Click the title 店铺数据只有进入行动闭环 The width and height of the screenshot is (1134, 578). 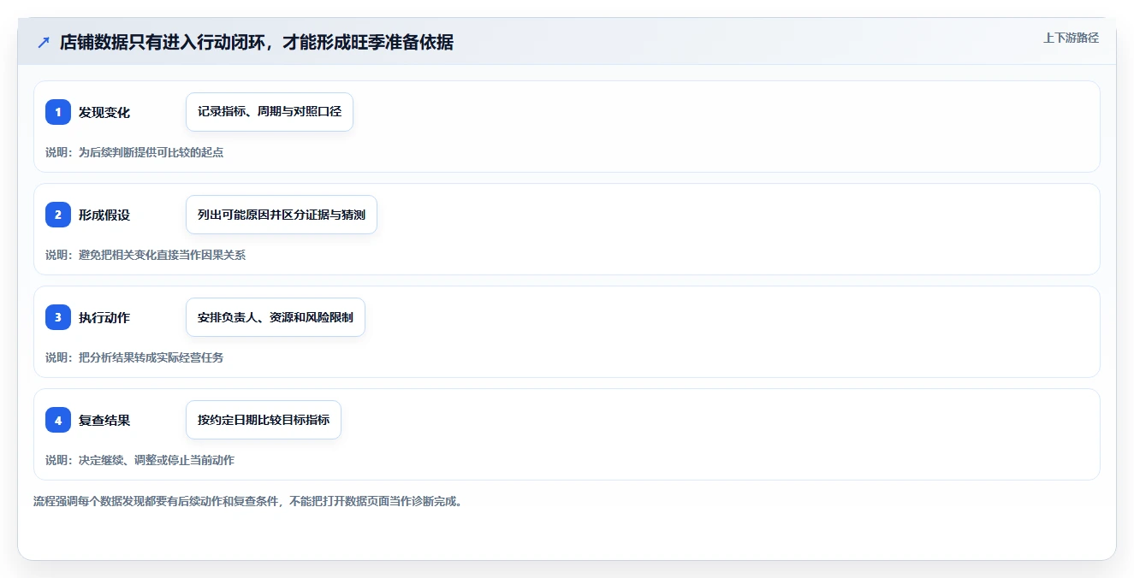point(257,43)
